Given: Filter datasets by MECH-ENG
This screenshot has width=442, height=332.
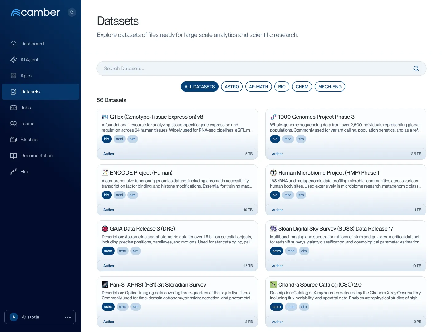Looking at the screenshot, I should (x=330, y=87).
